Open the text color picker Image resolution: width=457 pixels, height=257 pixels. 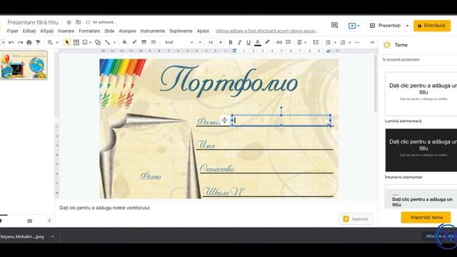(x=258, y=43)
